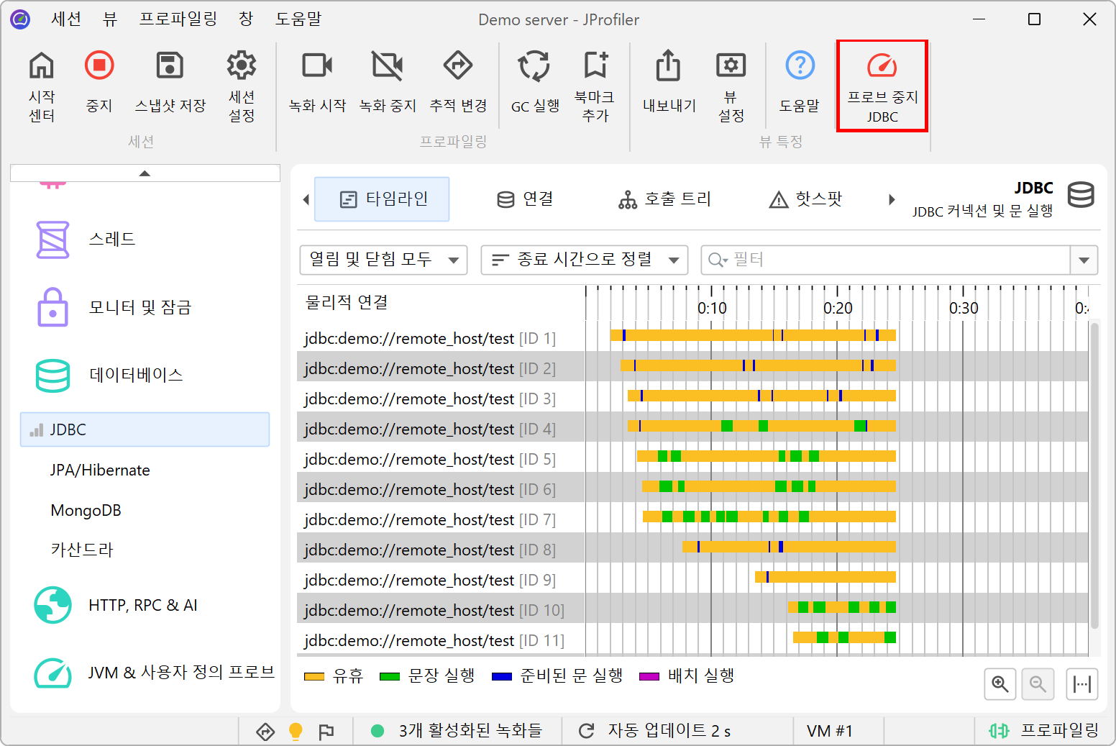This screenshot has width=1116, height=746.
Task: Click the Save Snapshot disk icon
Action: pos(170,66)
